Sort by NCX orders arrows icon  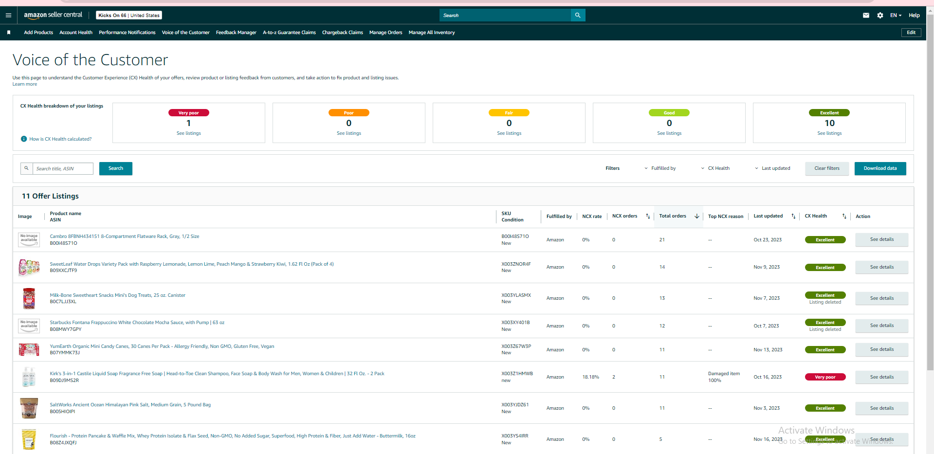(648, 216)
